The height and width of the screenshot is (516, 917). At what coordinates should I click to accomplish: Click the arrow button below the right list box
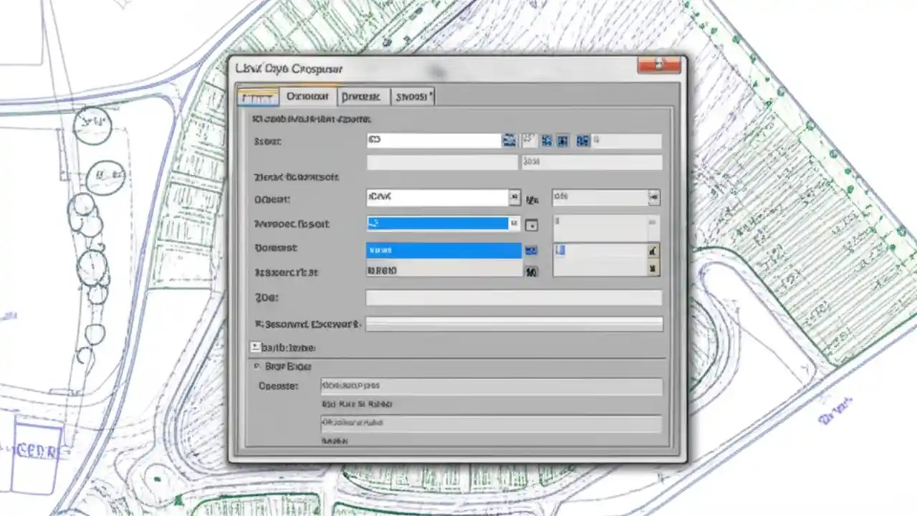tap(651, 269)
